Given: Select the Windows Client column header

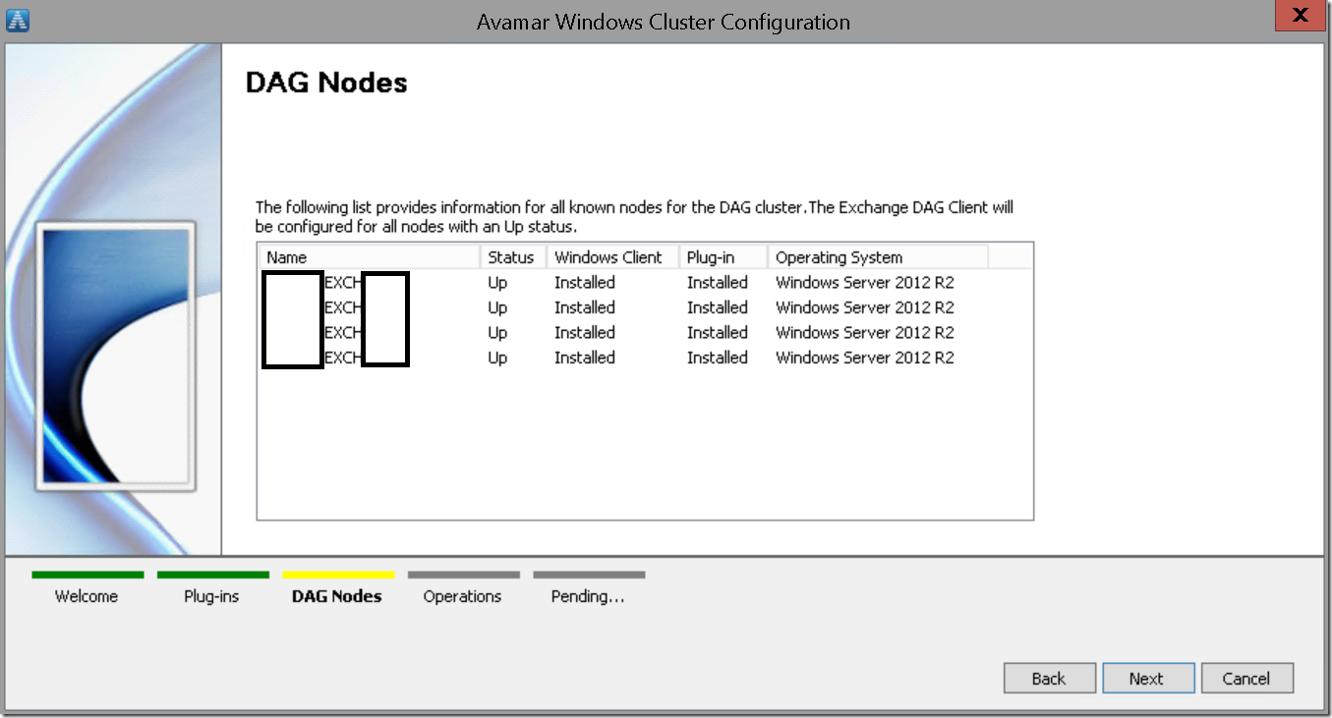Looking at the screenshot, I should [611, 257].
